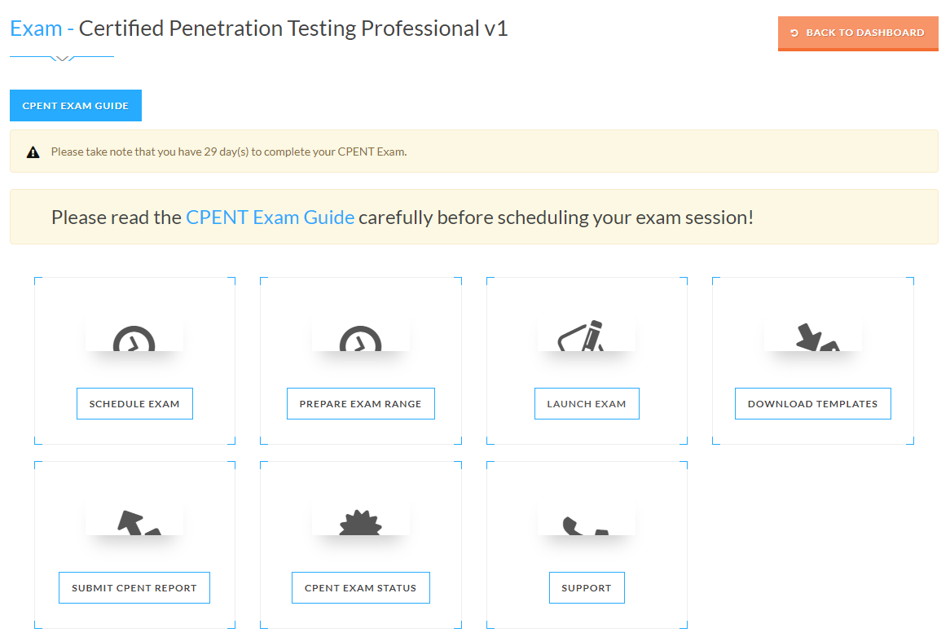Open the blue CPENT Exam Guide button
The image size is (950, 637).
(x=76, y=106)
